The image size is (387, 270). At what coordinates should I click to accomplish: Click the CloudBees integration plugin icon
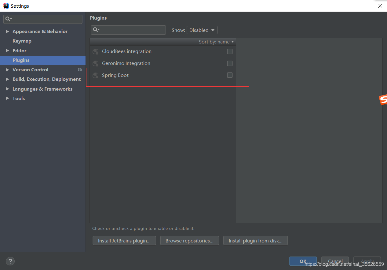[x=96, y=51]
